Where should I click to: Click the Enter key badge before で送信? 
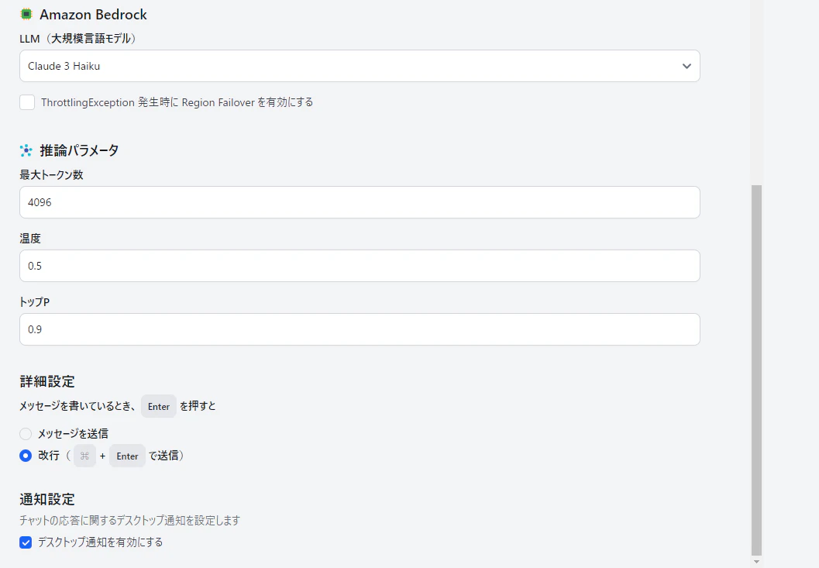point(127,456)
